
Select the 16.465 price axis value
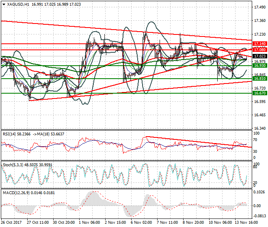point(260,115)
